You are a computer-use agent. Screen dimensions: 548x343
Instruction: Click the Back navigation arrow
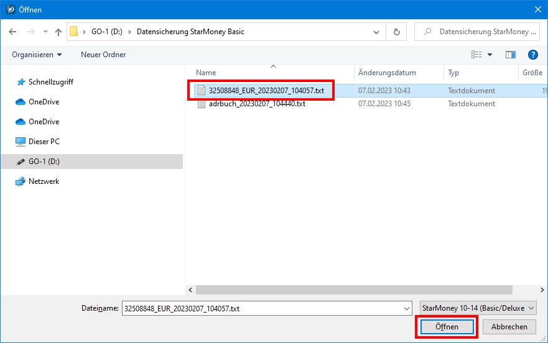point(13,32)
